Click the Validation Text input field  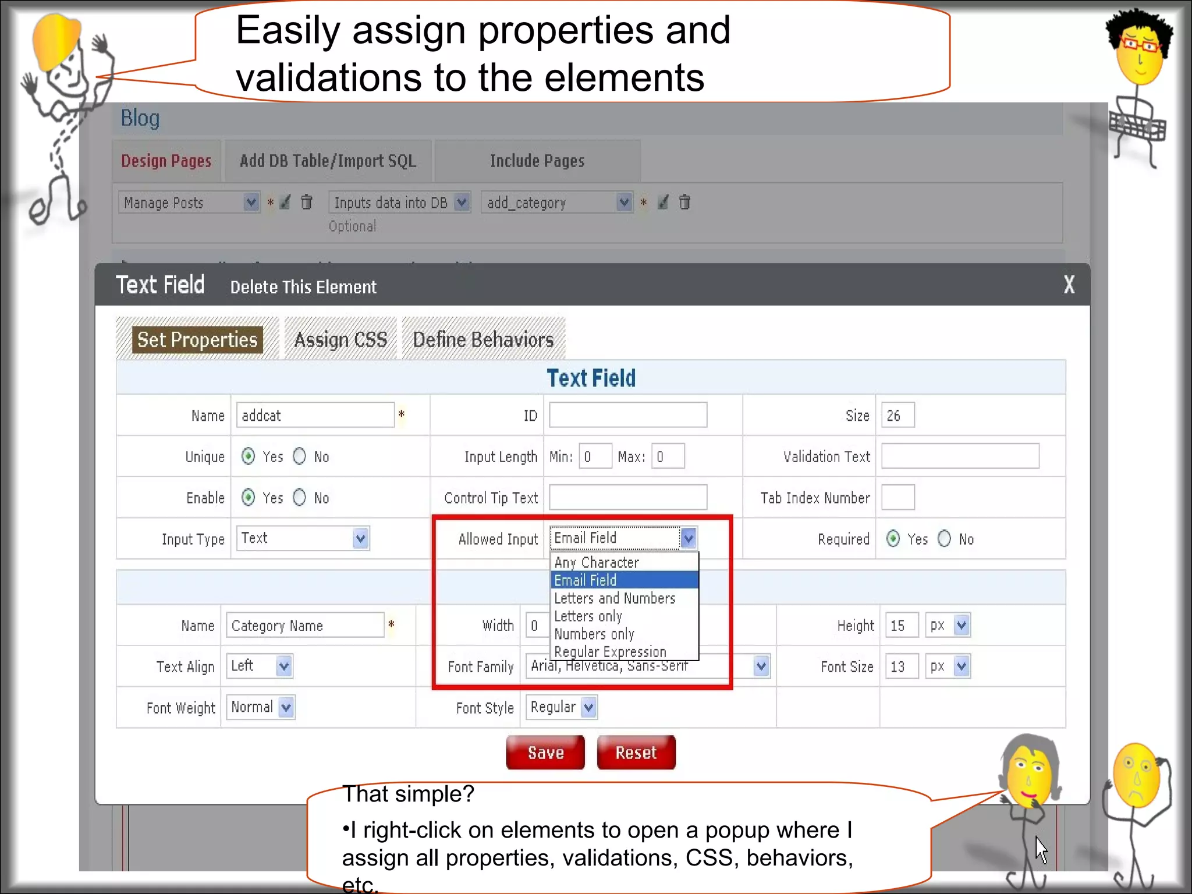(x=960, y=456)
